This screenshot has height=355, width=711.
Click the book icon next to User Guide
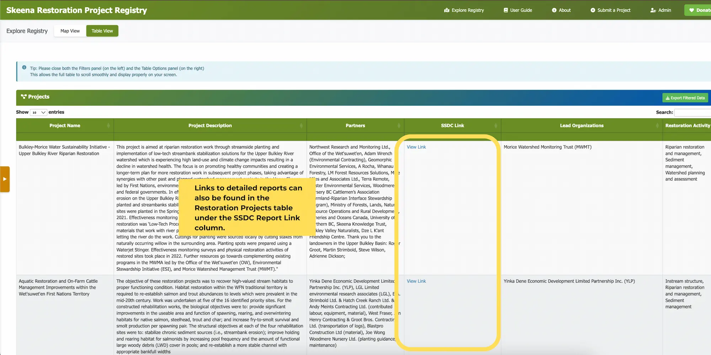[x=506, y=10]
